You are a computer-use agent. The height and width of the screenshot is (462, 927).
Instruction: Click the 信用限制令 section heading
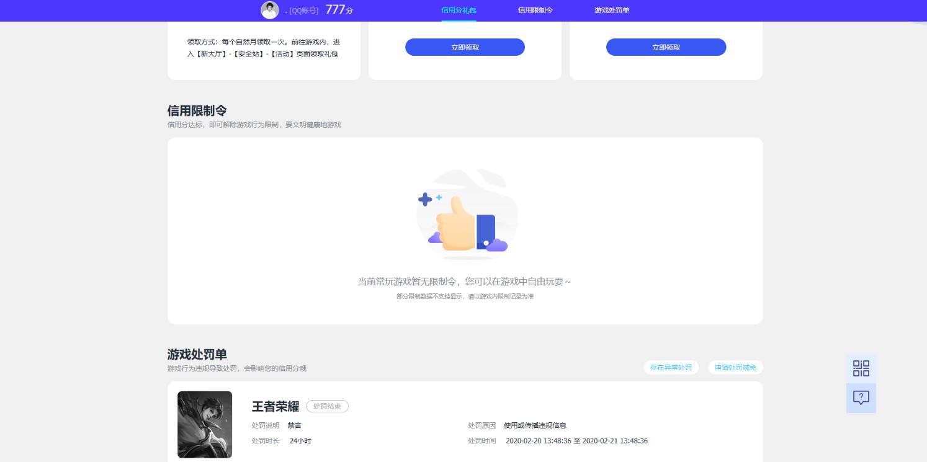tap(197, 110)
